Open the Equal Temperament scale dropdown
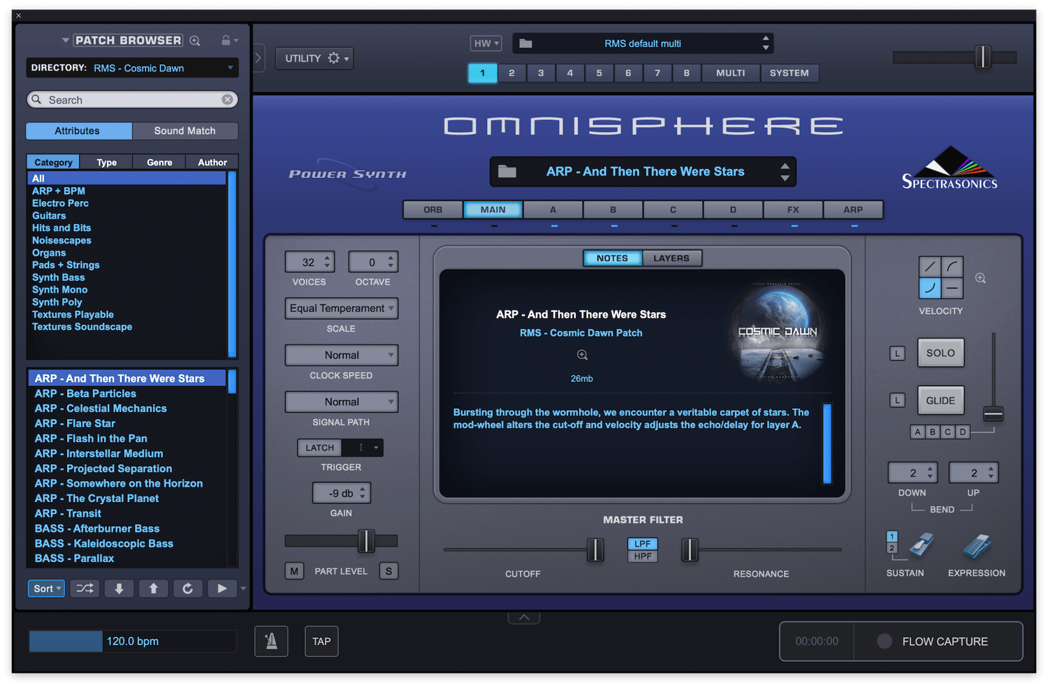This screenshot has height=687, width=1048. click(342, 308)
